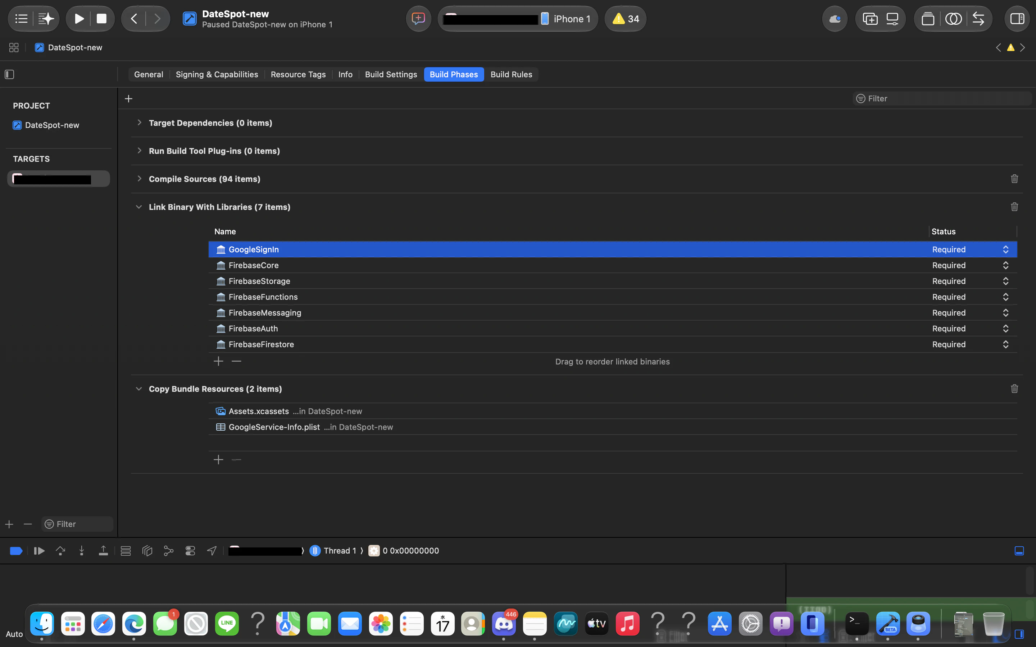The image size is (1036, 647).
Task: Click the build phases Filter field
Action: click(x=942, y=98)
